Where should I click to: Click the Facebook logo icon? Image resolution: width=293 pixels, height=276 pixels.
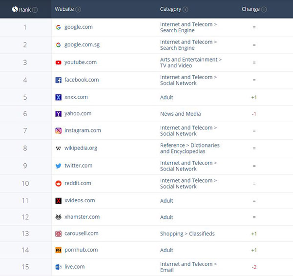(x=58, y=80)
